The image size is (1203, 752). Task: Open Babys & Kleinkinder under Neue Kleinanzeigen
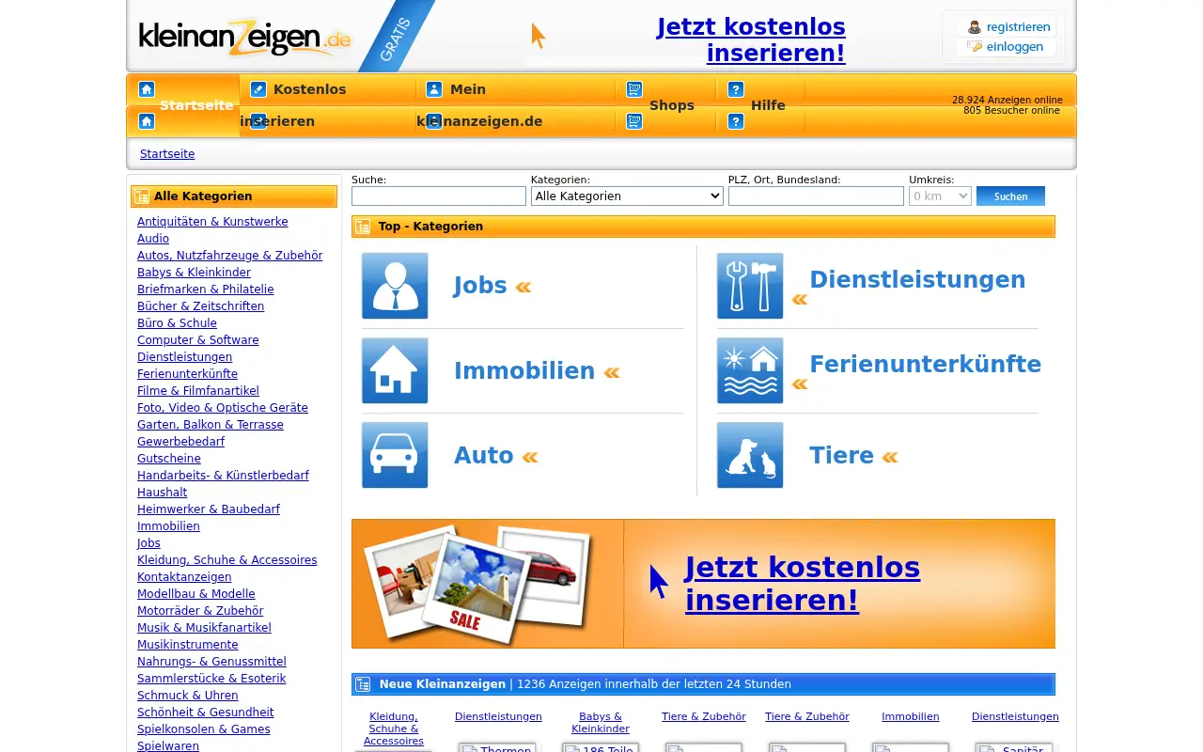tap(601, 723)
